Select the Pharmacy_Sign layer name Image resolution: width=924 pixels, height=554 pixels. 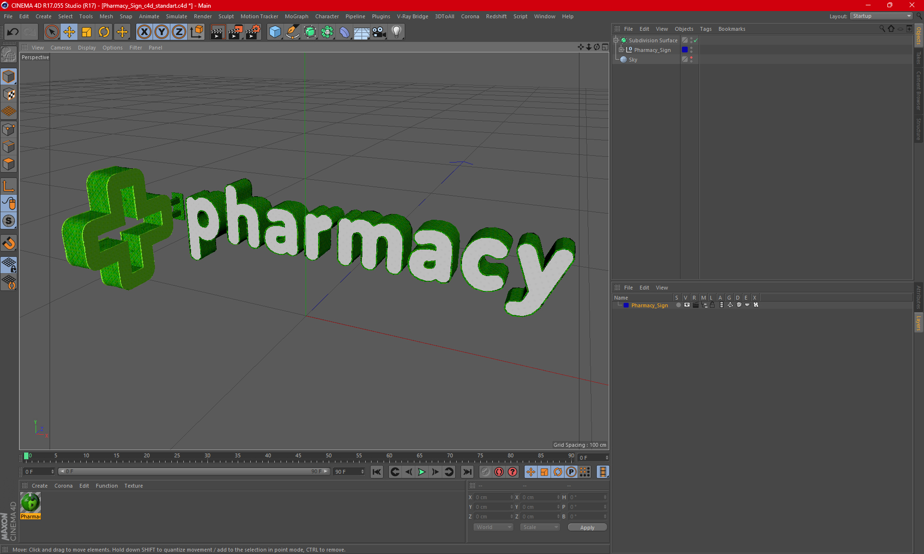point(649,305)
